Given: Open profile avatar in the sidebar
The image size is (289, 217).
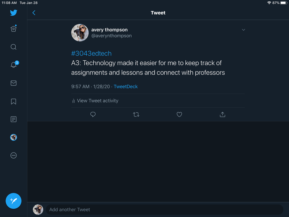Looking at the screenshot, I should [x=14, y=137].
